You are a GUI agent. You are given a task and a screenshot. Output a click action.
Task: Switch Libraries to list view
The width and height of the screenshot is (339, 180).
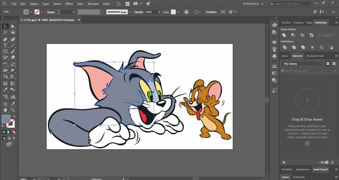(334, 64)
